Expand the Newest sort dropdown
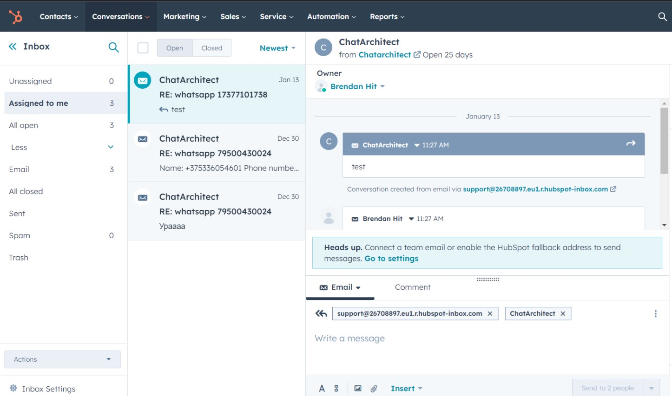Image resolution: width=672 pixels, height=396 pixels. click(277, 48)
